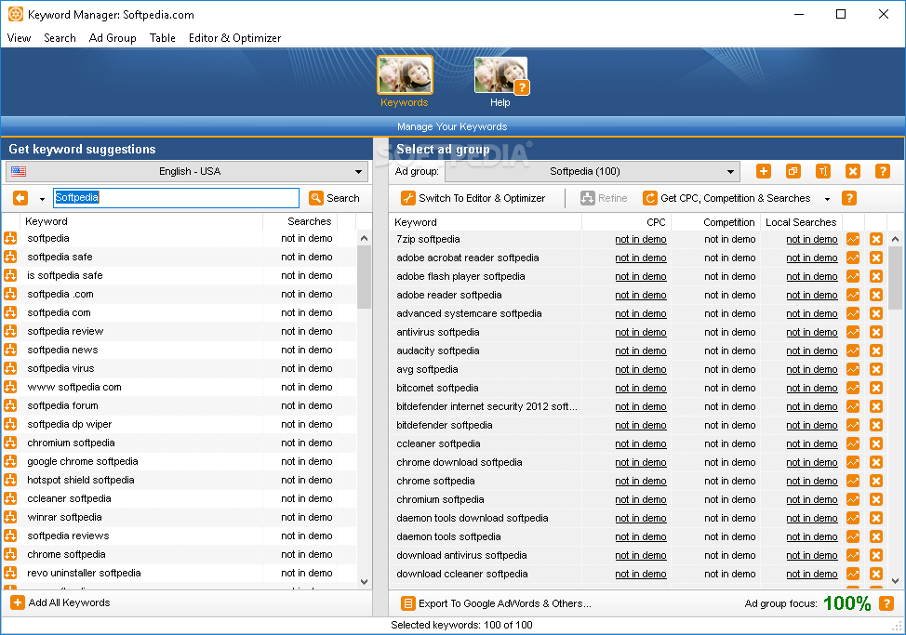Remove 'chromium softpedia' from ad group
Image resolution: width=906 pixels, height=635 pixels.
pos(876,499)
